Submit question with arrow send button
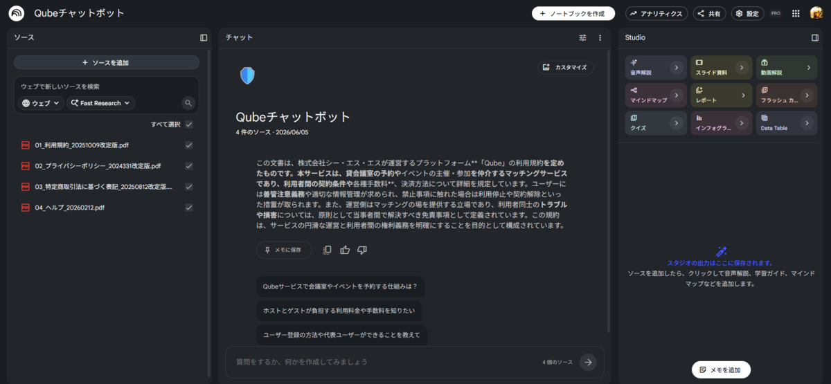Image resolution: width=831 pixels, height=384 pixels. point(588,362)
